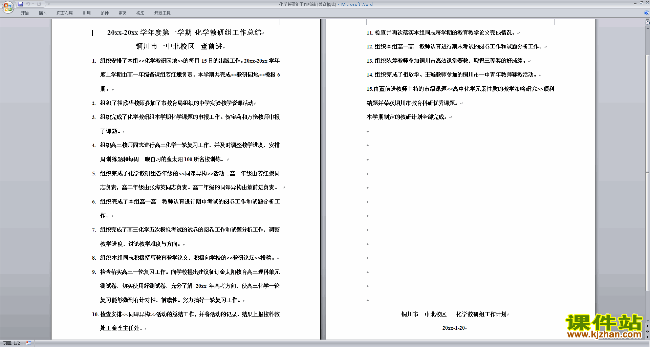Screen dimensions: 650x347
Task: Click the blue Help question mark icon
Action: click(x=647, y=13)
